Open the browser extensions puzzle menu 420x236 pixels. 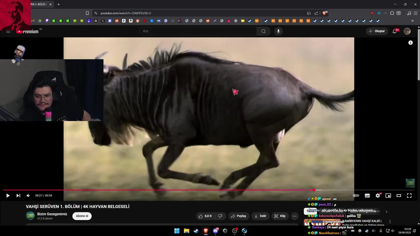click(x=392, y=13)
